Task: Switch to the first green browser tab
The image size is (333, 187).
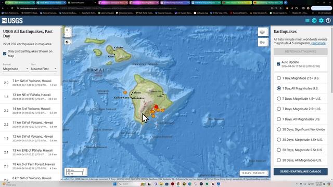Action: (x=20, y=3)
